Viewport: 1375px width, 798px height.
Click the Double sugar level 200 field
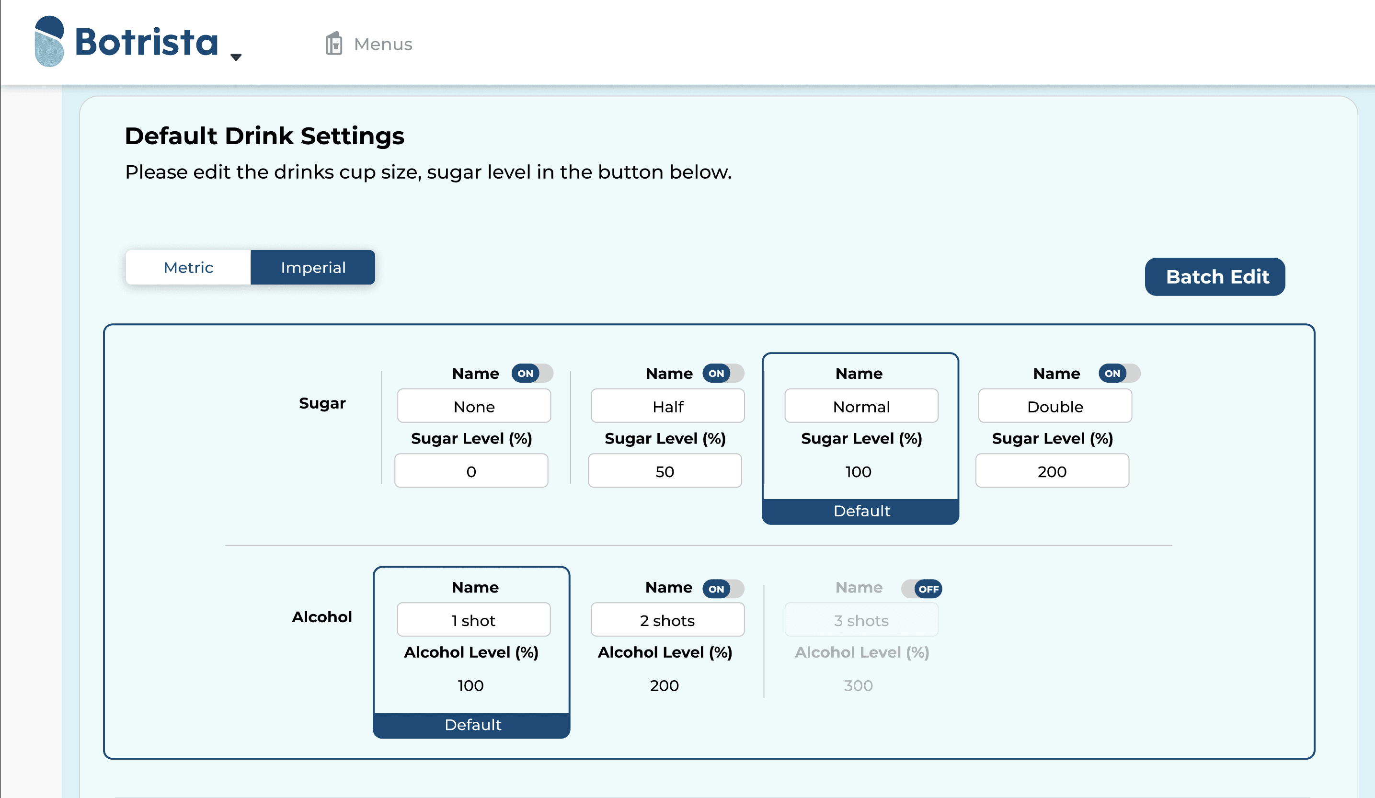pyautogui.click(x=1052, y=471)
